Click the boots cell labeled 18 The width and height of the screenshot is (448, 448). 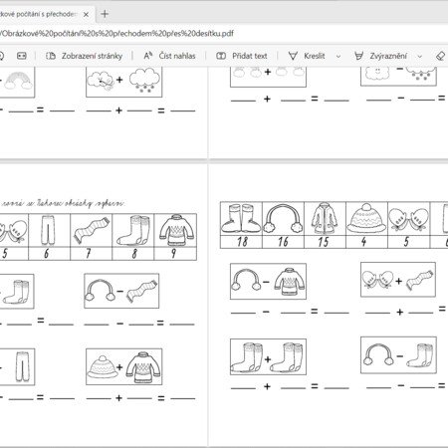coord(241,225)
